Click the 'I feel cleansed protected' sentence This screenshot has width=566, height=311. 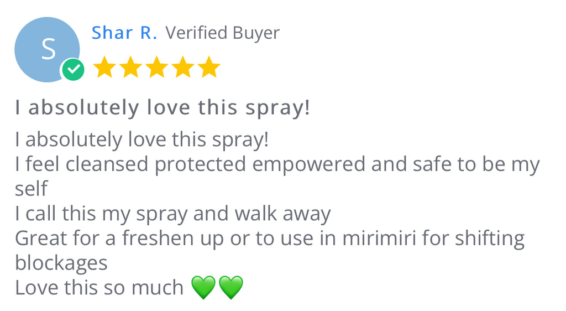click(x=277, y=164)
